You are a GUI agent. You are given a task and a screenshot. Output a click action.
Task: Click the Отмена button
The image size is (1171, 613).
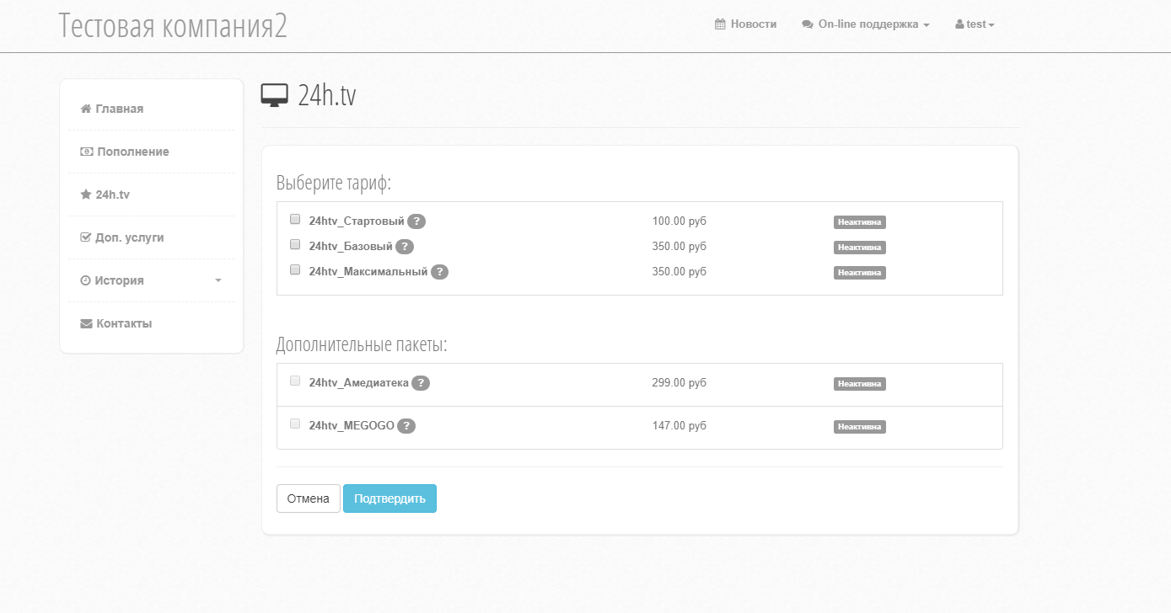coord(308,498)
